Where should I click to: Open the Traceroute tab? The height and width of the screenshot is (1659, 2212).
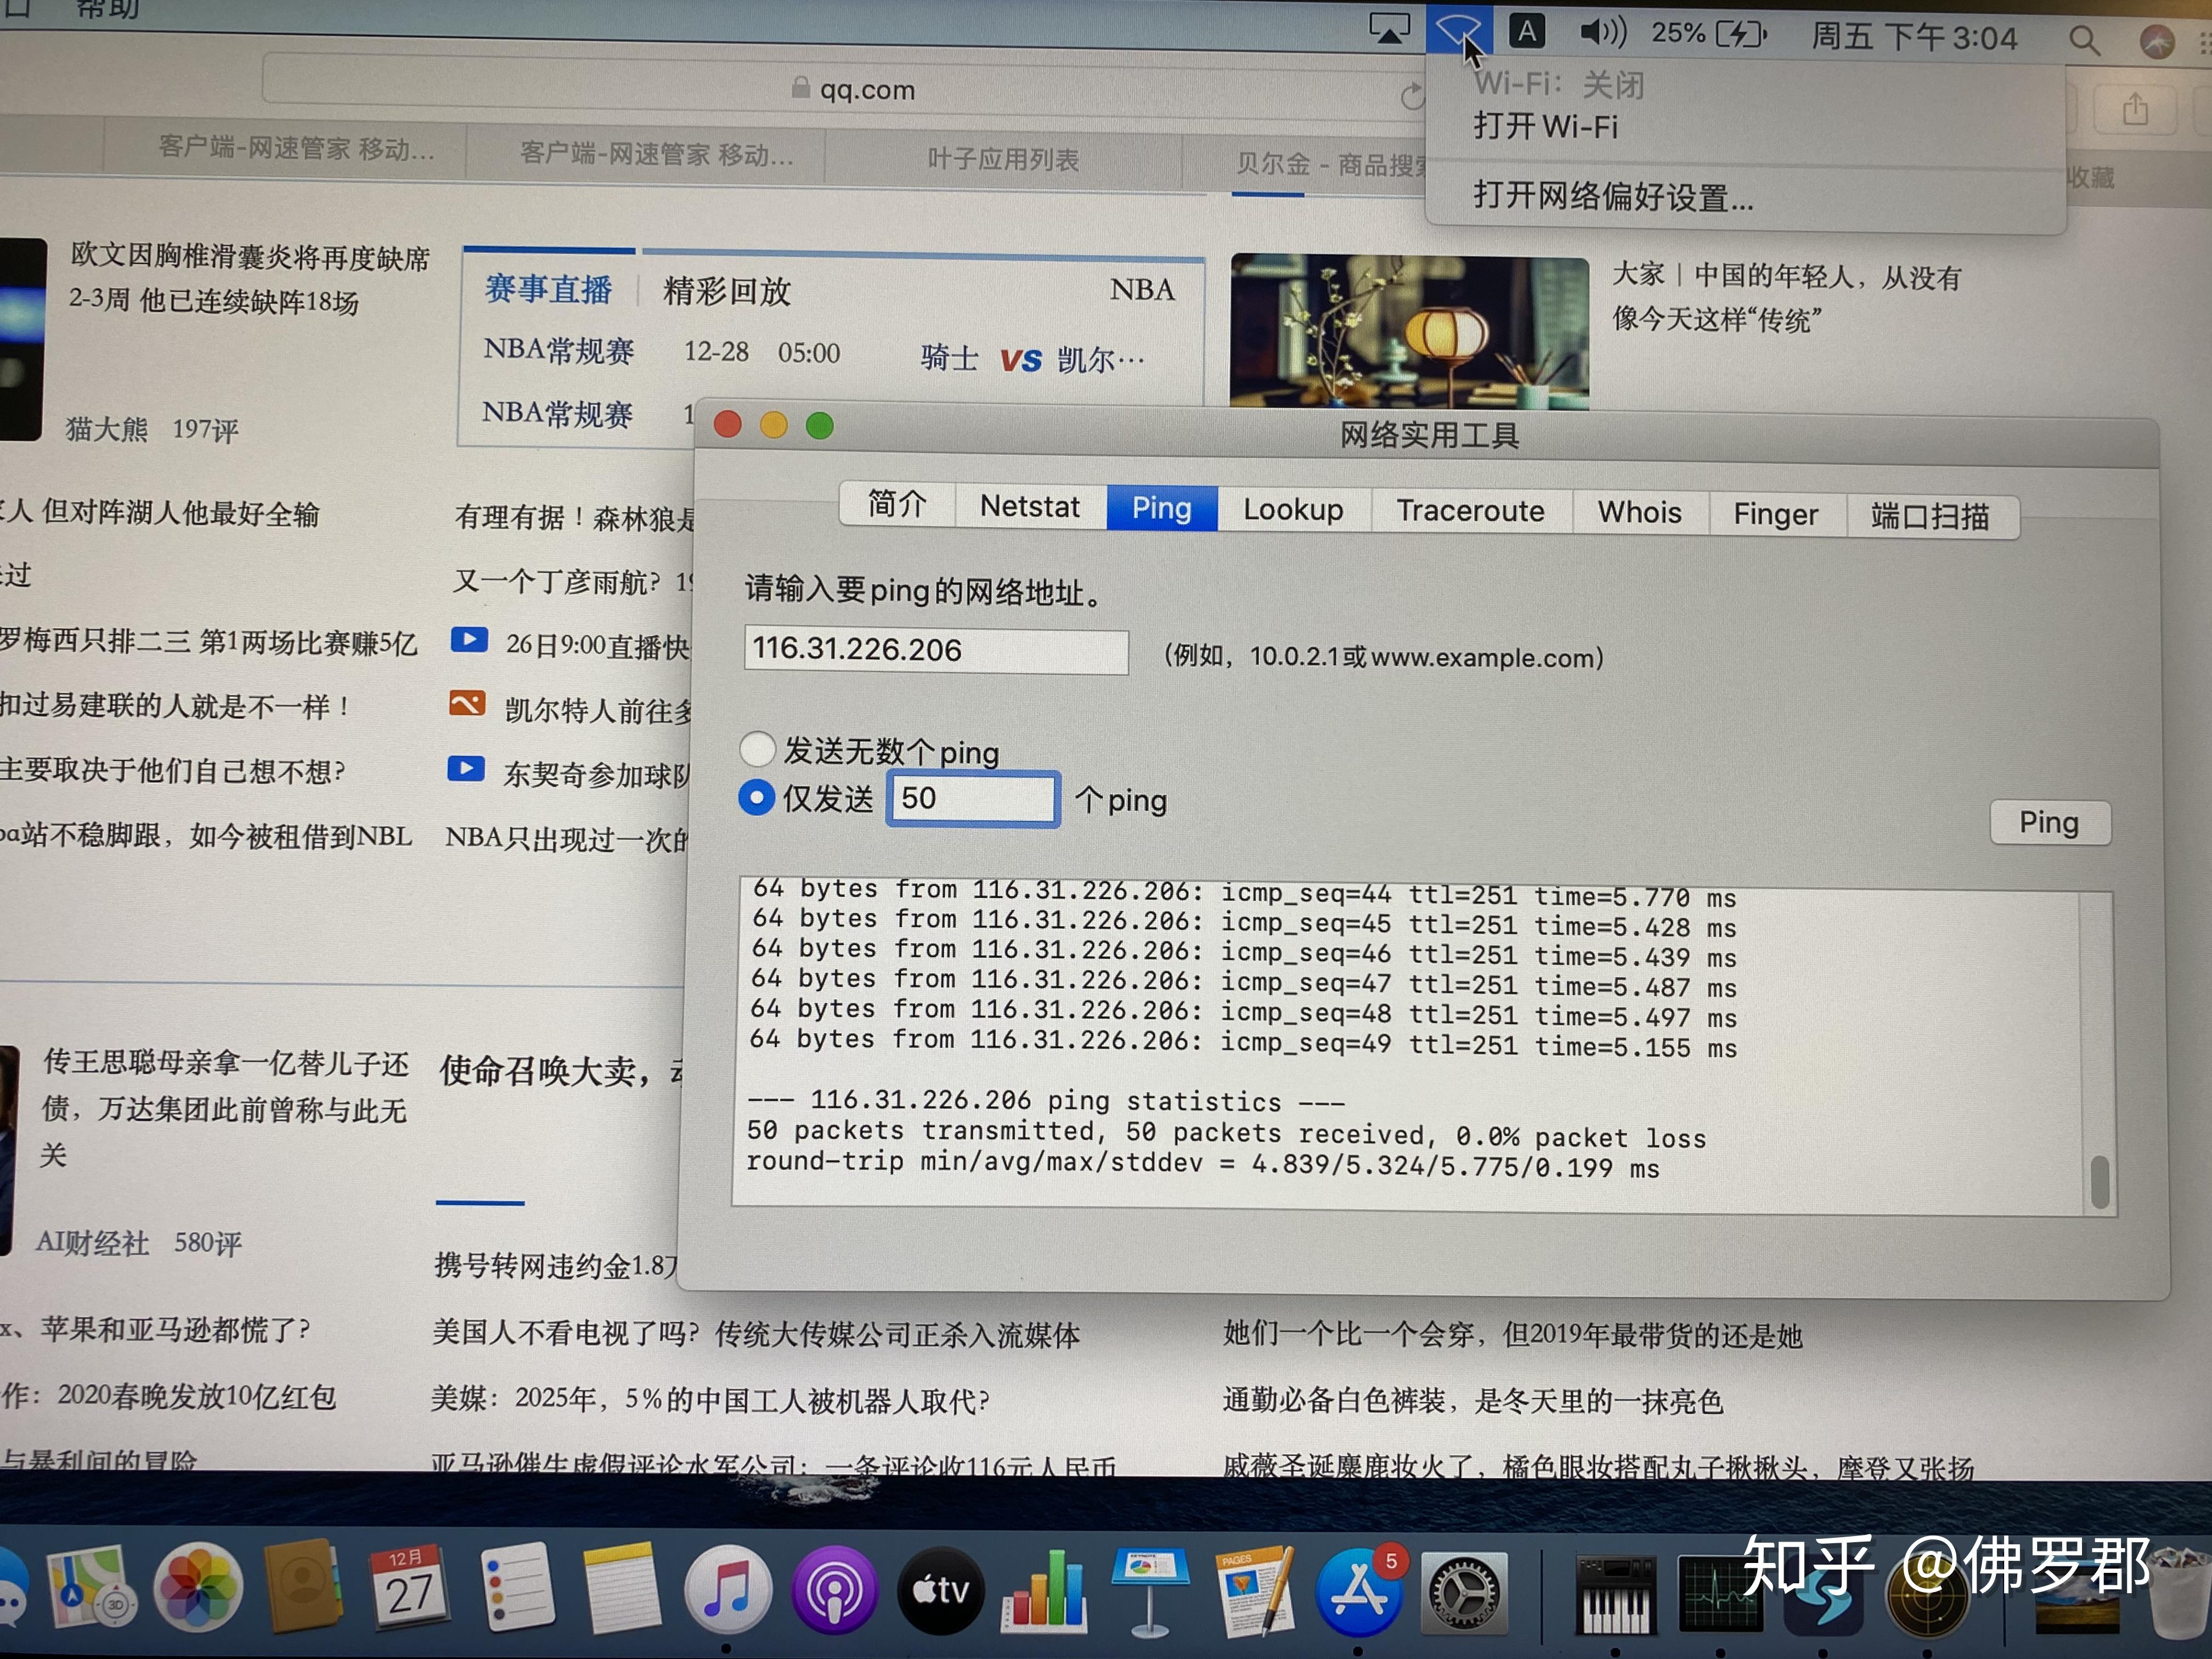coord(1470,512)
